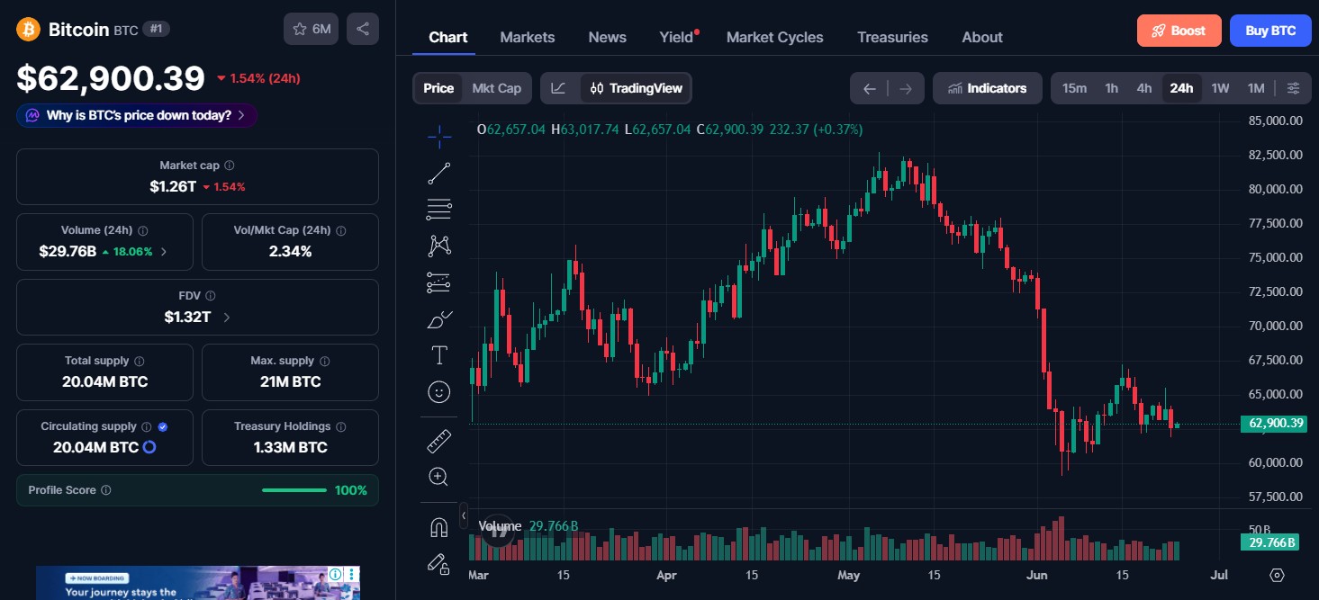This screenshot has width=1319, height=600.
Task: Select the pattern drawing tool
Action: coord(438,246)
